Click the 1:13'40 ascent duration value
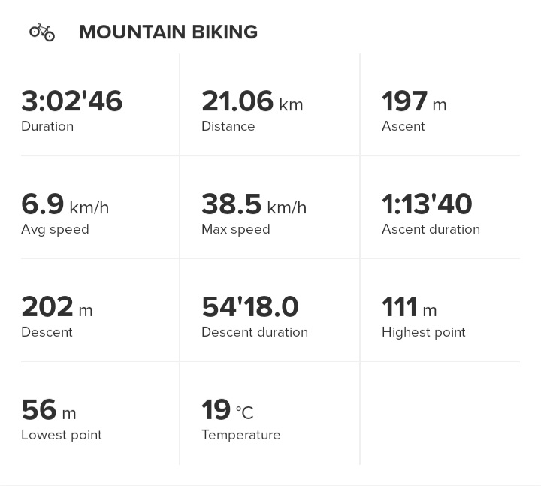This screenshot has height=486, width=541. [x=427, y=204]
